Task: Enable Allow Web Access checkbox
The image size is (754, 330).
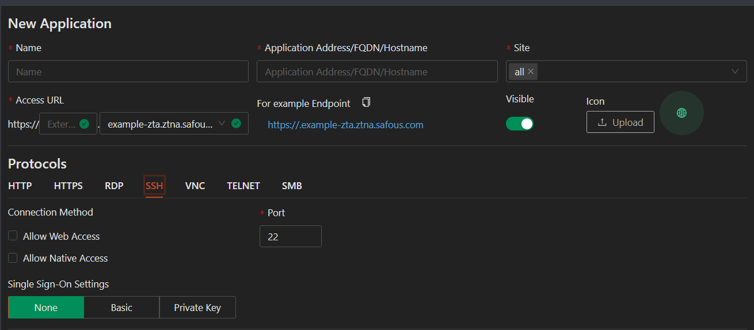Action: click(13, 236)
